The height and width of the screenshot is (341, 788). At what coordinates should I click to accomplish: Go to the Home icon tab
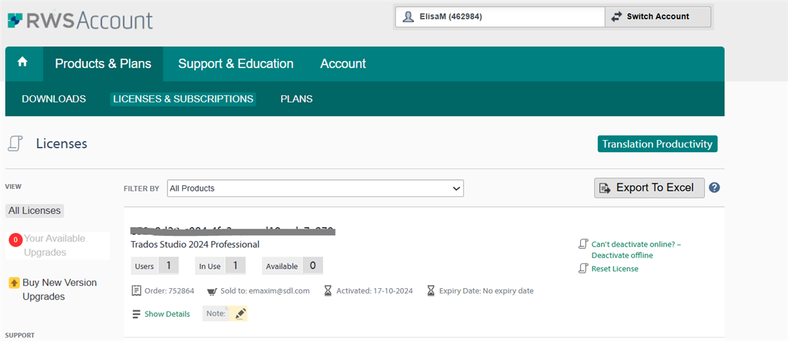point(23,62)
